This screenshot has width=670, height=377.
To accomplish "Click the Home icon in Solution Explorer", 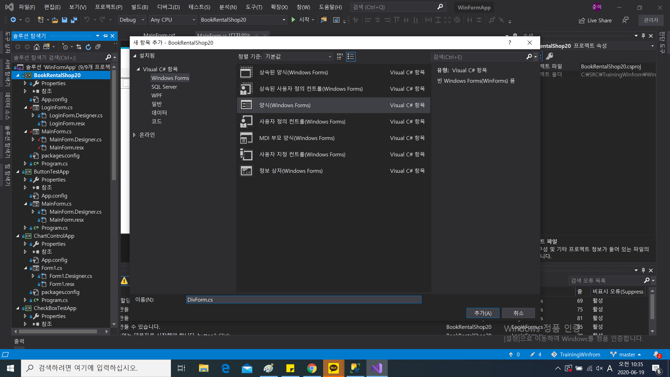I will click(x=36, y=47).
